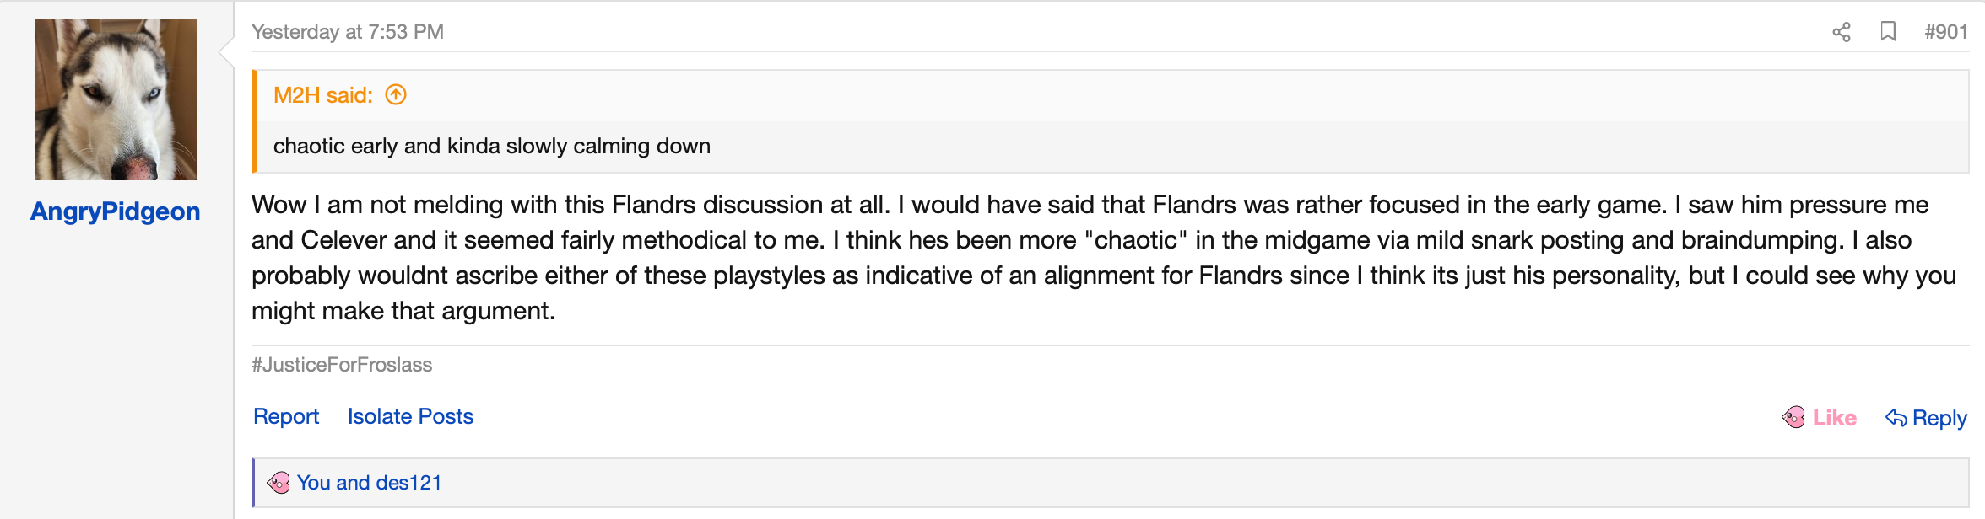Viewport: 1985px width, 519px height.
Task: Bookmark this post
Action: pyautogui.click(x=1888, y=32)
